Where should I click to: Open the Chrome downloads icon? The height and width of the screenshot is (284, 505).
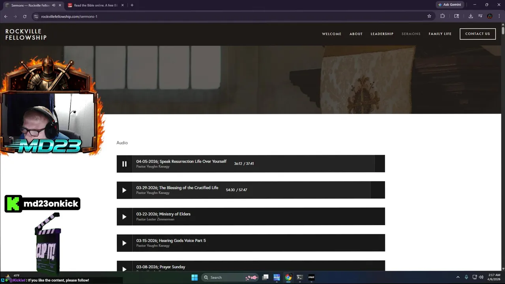tap(471, 16)
